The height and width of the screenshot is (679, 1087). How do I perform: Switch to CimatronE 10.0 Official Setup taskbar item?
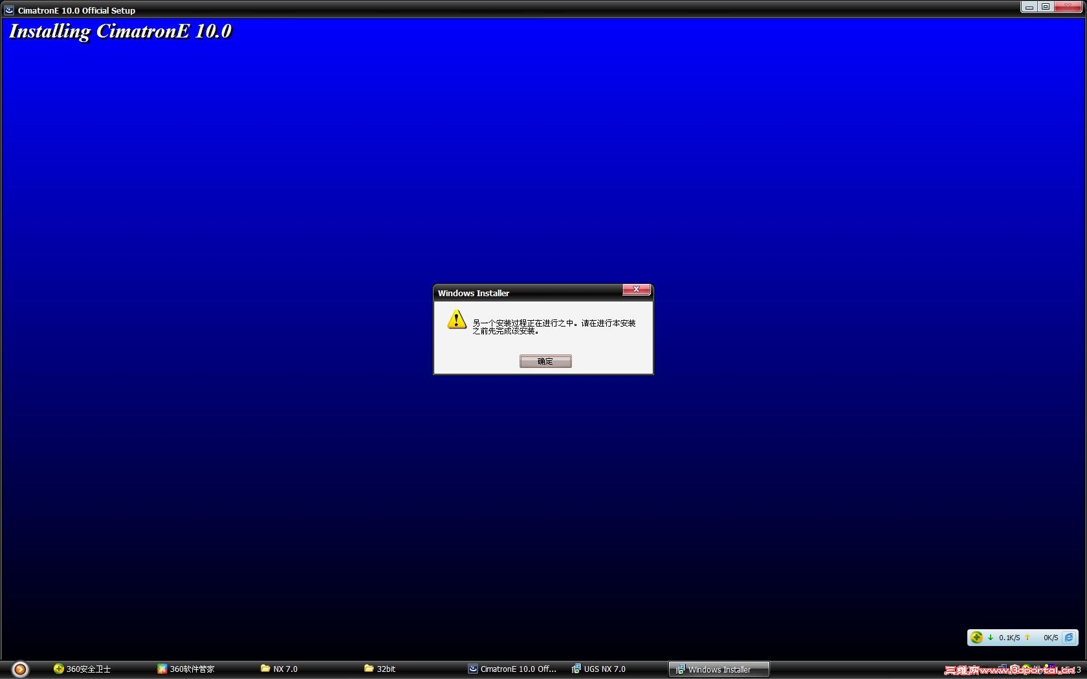point(512,669)
